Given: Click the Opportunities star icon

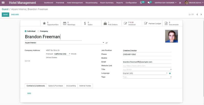Looking at the screenshot, I should point(44,23).
